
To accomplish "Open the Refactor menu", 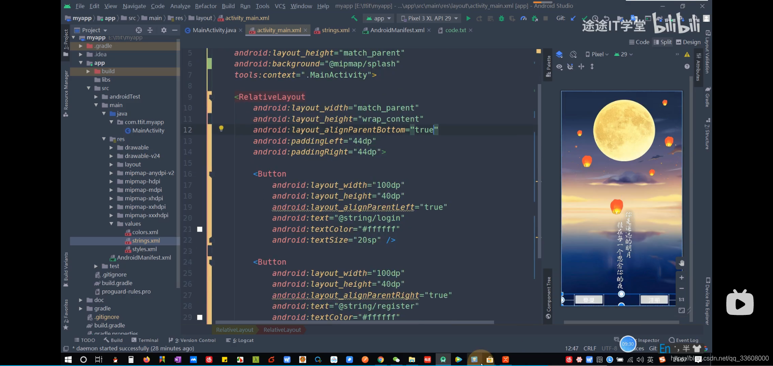I will pyautogui.click(x=206, y=6).
